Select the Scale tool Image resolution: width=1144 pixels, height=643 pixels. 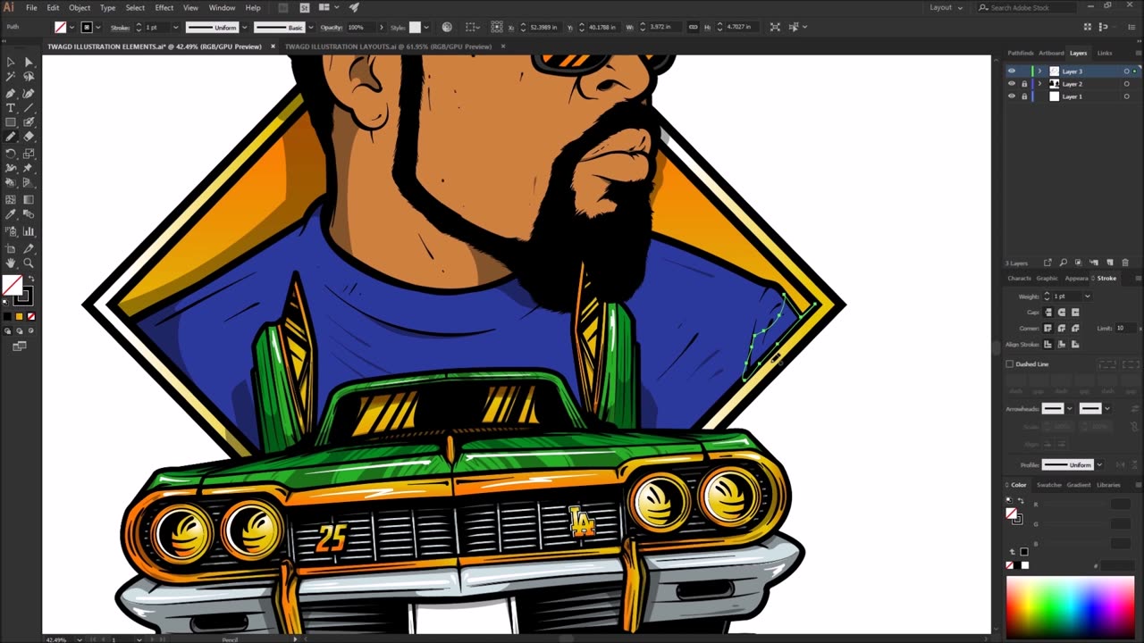coord(29,154)
